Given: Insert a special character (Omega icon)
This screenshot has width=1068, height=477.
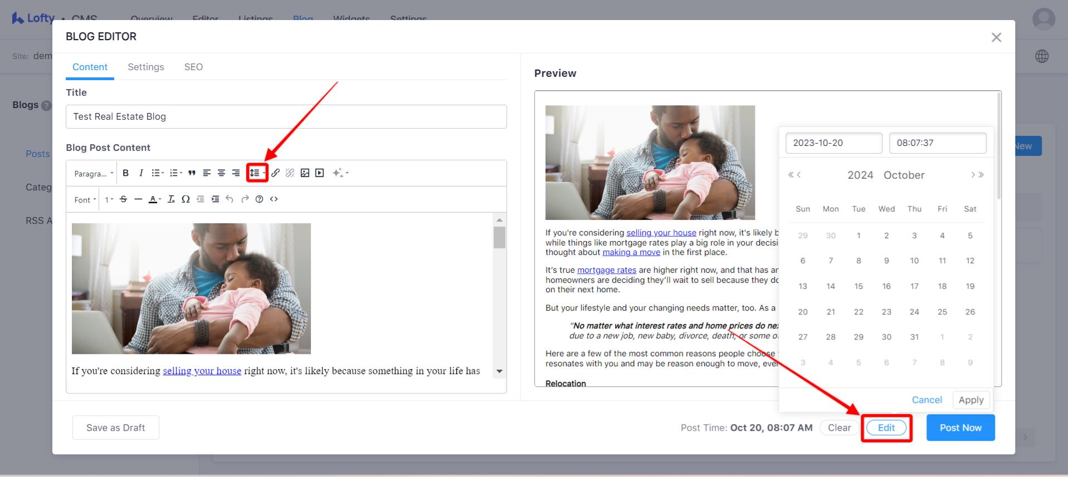Looking at the screenshot, I should [x=186, y=199].
